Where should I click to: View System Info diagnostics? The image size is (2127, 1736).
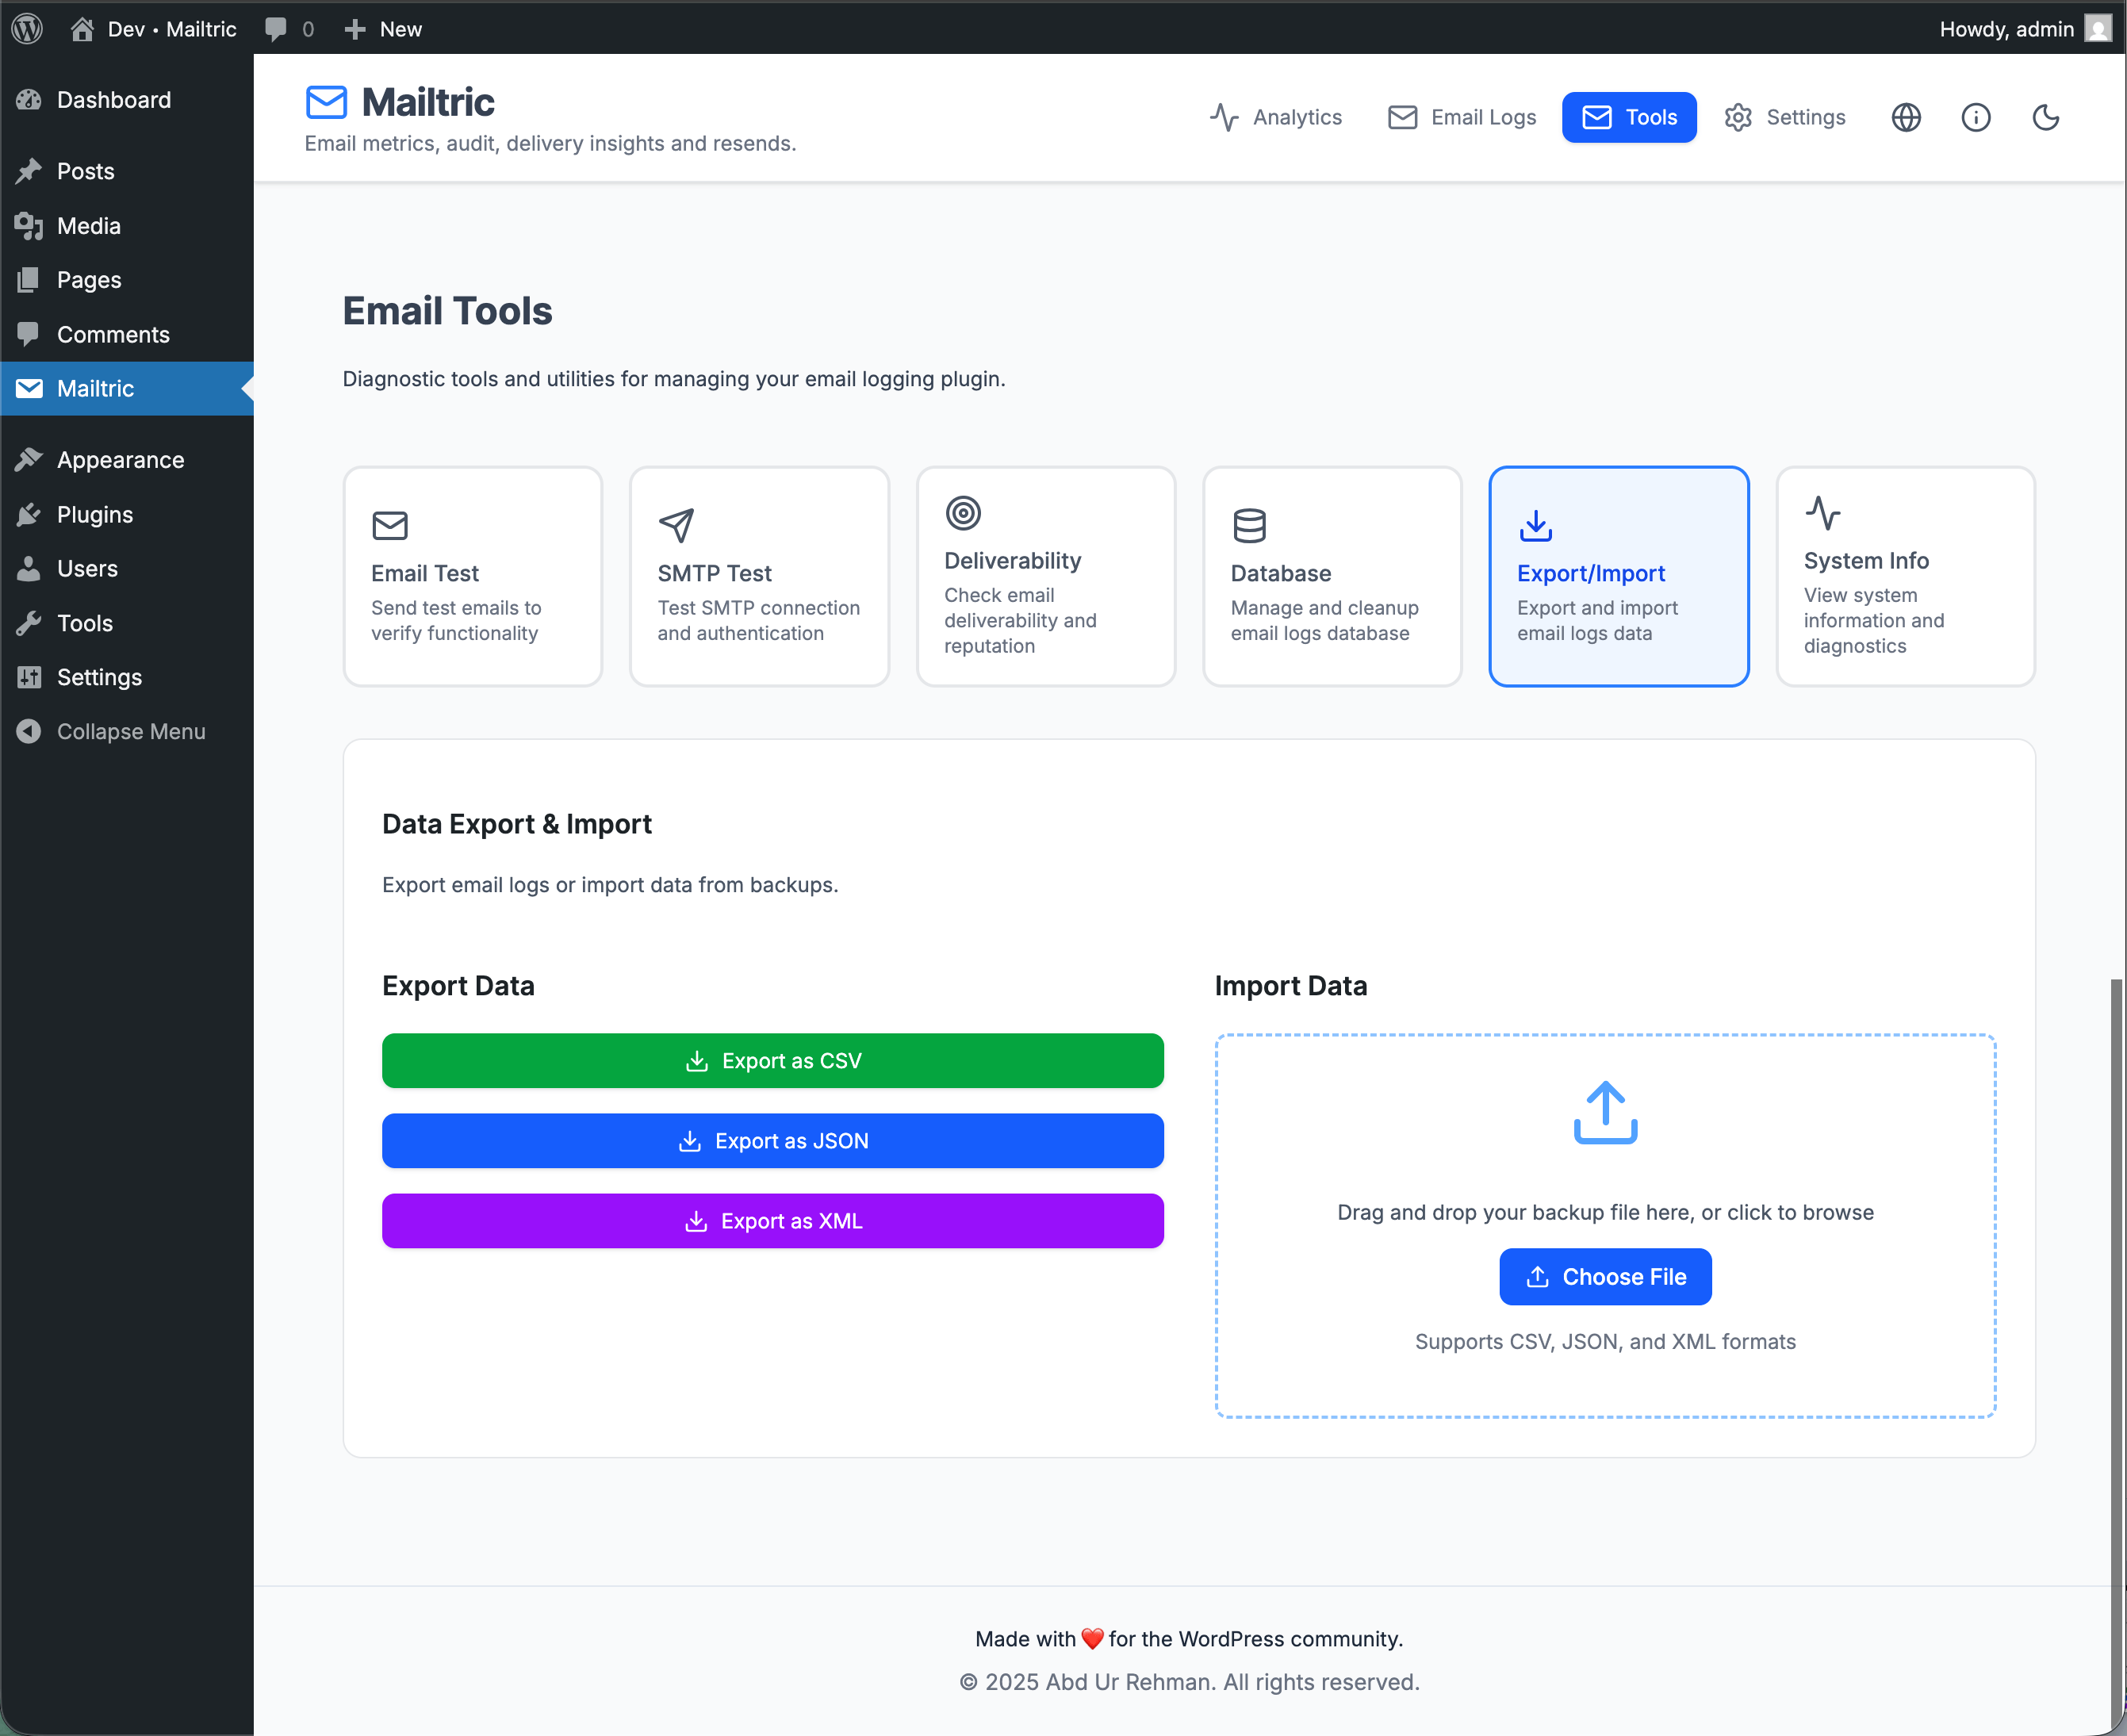point(1904,577)
